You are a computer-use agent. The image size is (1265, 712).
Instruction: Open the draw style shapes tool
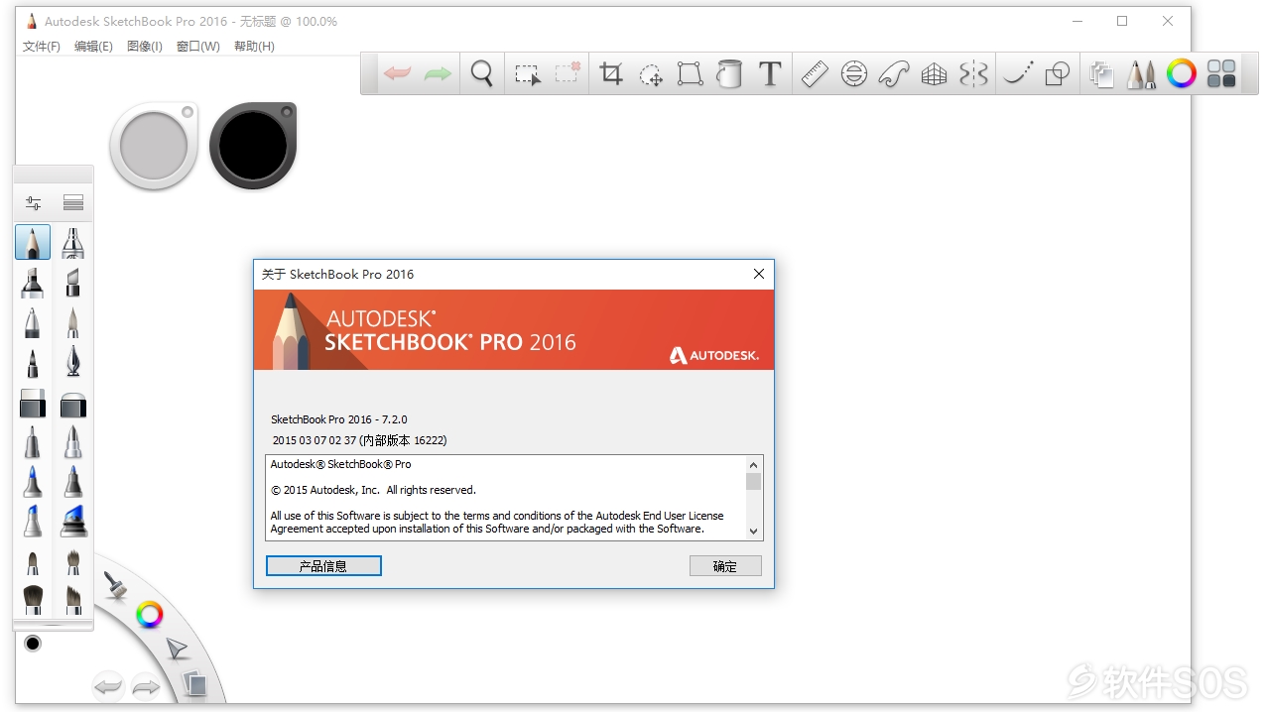pyautogui.click(x=1059, y=74)
